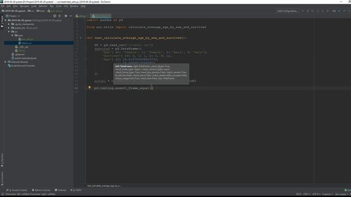Expand the .ipynb_checkpoints folder
The image size is (351, 197).
[x=9, y=24]
